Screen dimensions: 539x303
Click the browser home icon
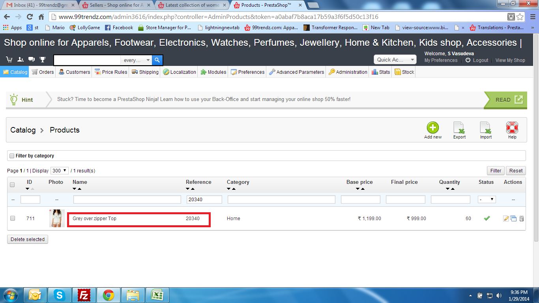[x=41, y=17]
